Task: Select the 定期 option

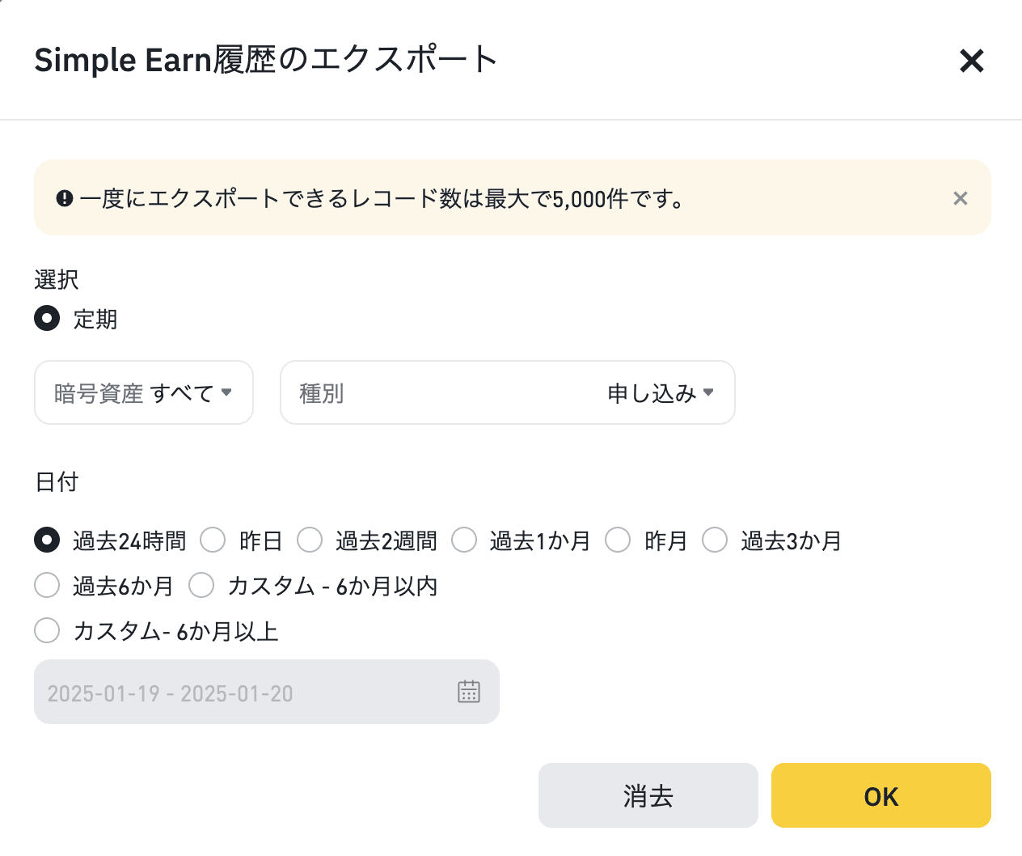Action: point(46,319)
